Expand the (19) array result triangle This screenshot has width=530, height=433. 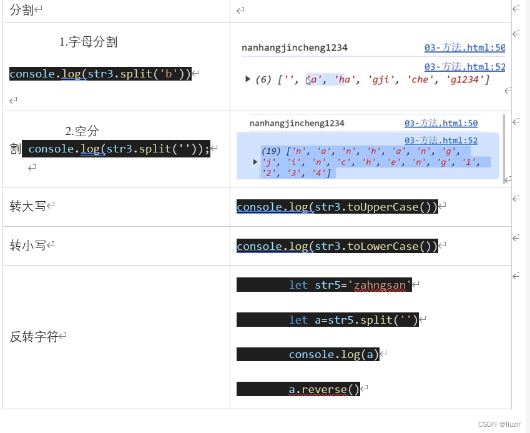[x=255, y=162]
